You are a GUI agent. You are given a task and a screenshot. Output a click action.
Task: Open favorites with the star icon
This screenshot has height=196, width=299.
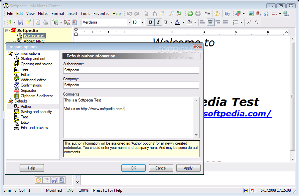tap(217, 14)
